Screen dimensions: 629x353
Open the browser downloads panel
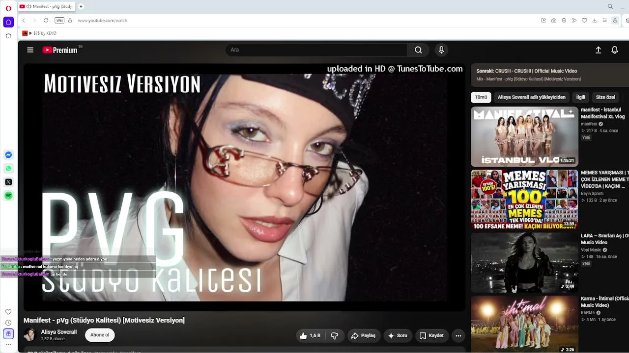click(x=595, y=21)
